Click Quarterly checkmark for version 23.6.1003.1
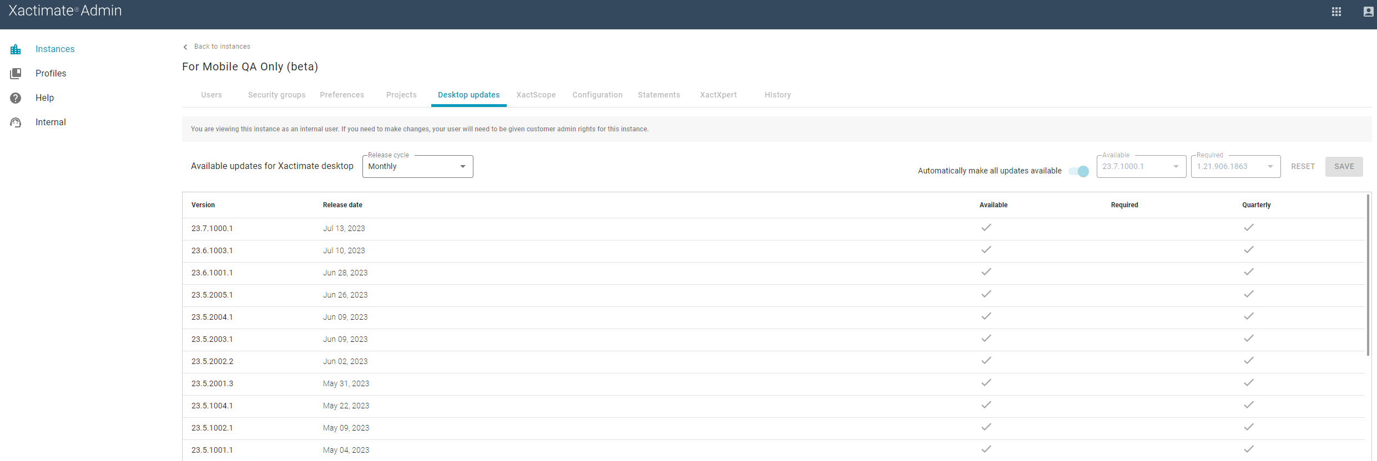Viewport: 1377px width, 461px height. point(1249,250)
